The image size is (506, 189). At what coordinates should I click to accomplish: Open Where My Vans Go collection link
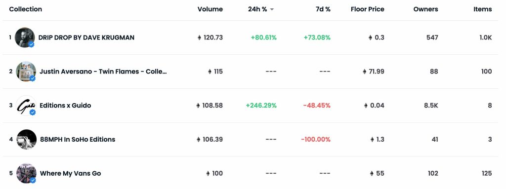pyautogui.click(x=70, y=174)
